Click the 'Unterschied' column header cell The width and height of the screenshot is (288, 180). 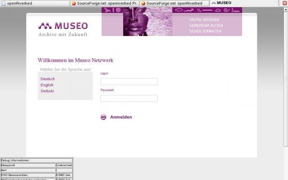coord(64,165)
